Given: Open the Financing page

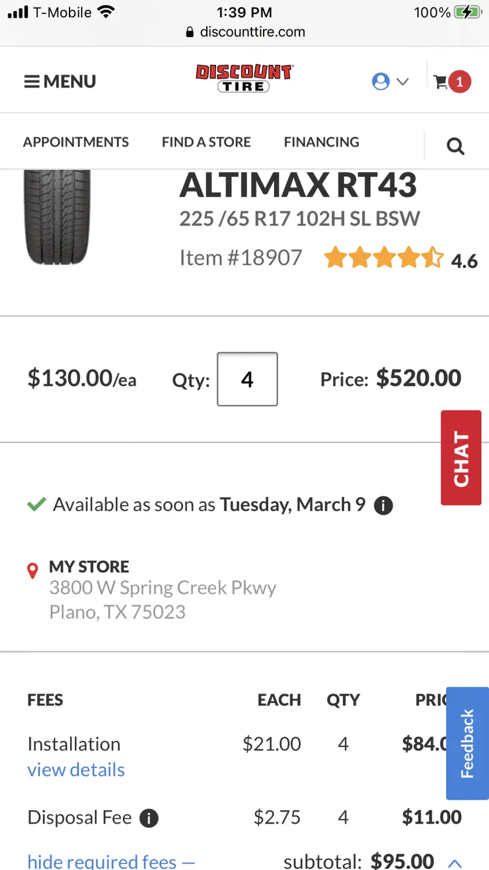Looking at the screenshot, I should click(322, 142).
